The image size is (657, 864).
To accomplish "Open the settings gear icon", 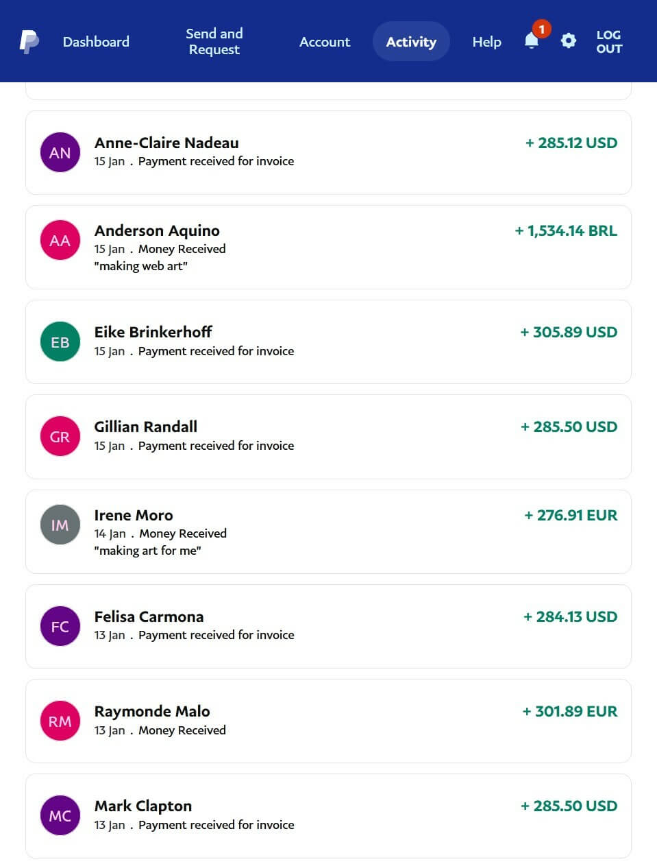I will [569, 41].
